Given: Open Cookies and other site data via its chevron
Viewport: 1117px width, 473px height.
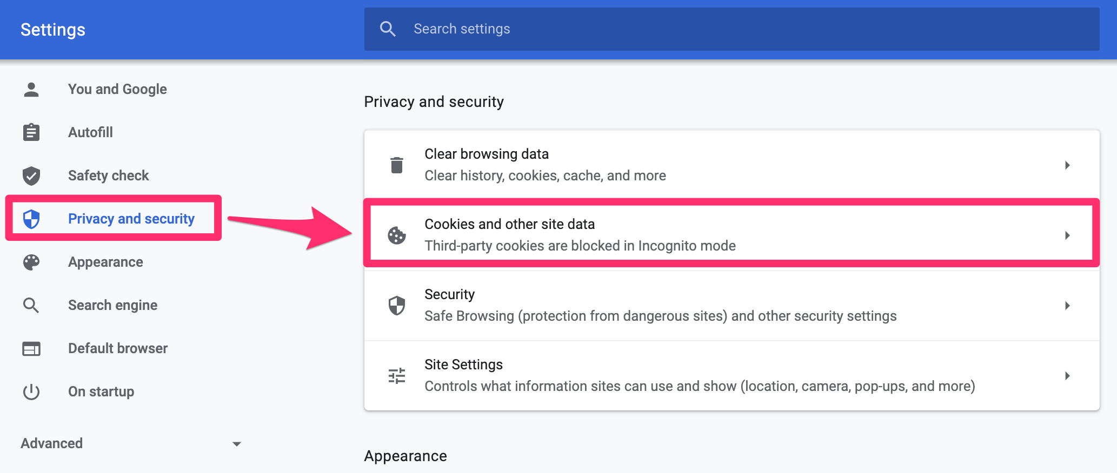Looking at the screenshot, I should tap(1068, 235).
